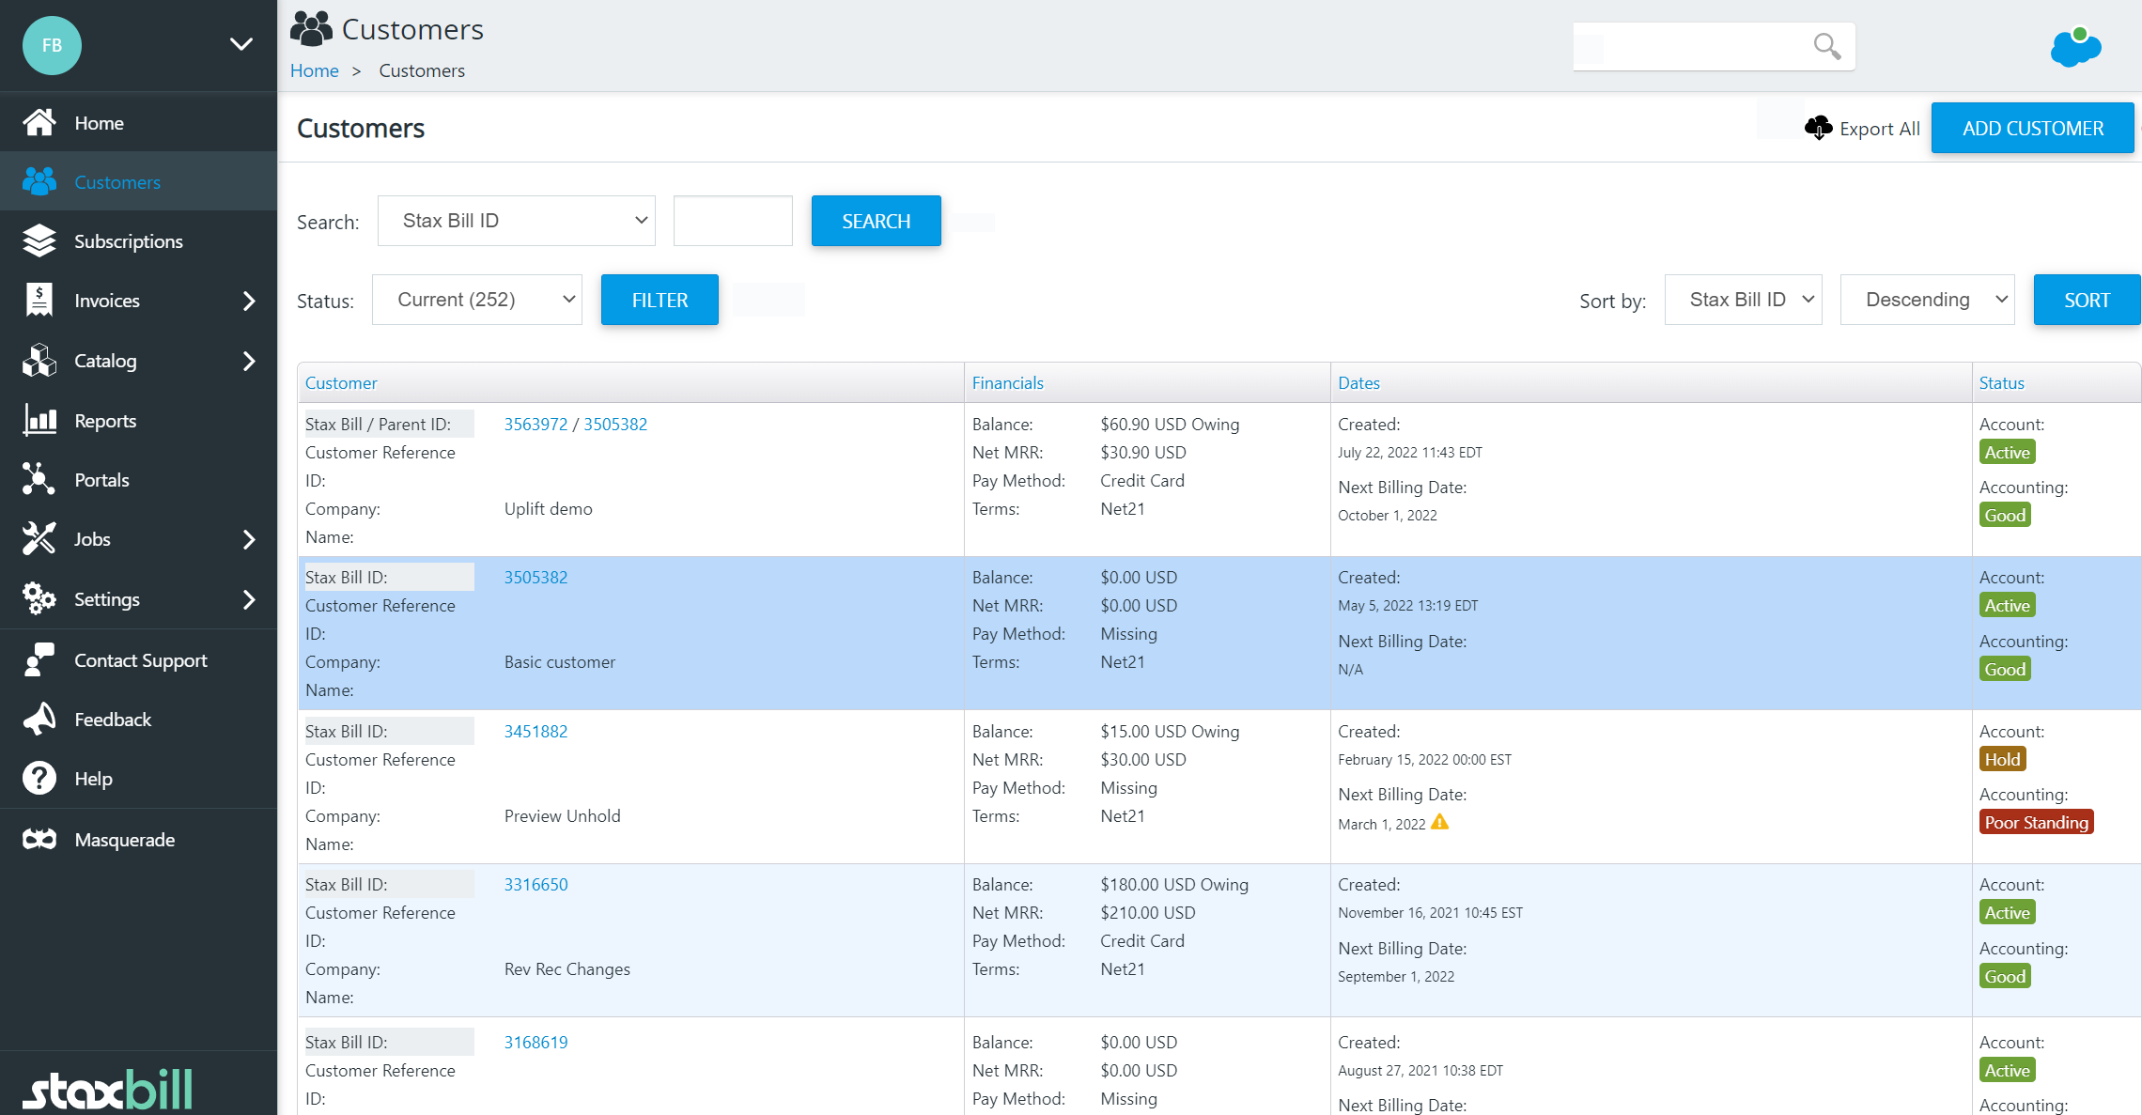Click the Home house icon in sidebar
The height and width of the screenshot is (1115, 2142).
point(39,122)
